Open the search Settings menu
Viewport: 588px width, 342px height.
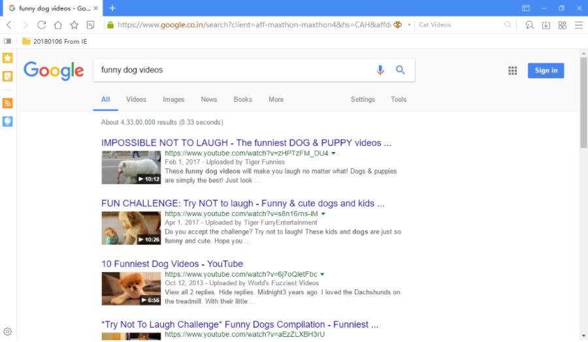[363, 99]
